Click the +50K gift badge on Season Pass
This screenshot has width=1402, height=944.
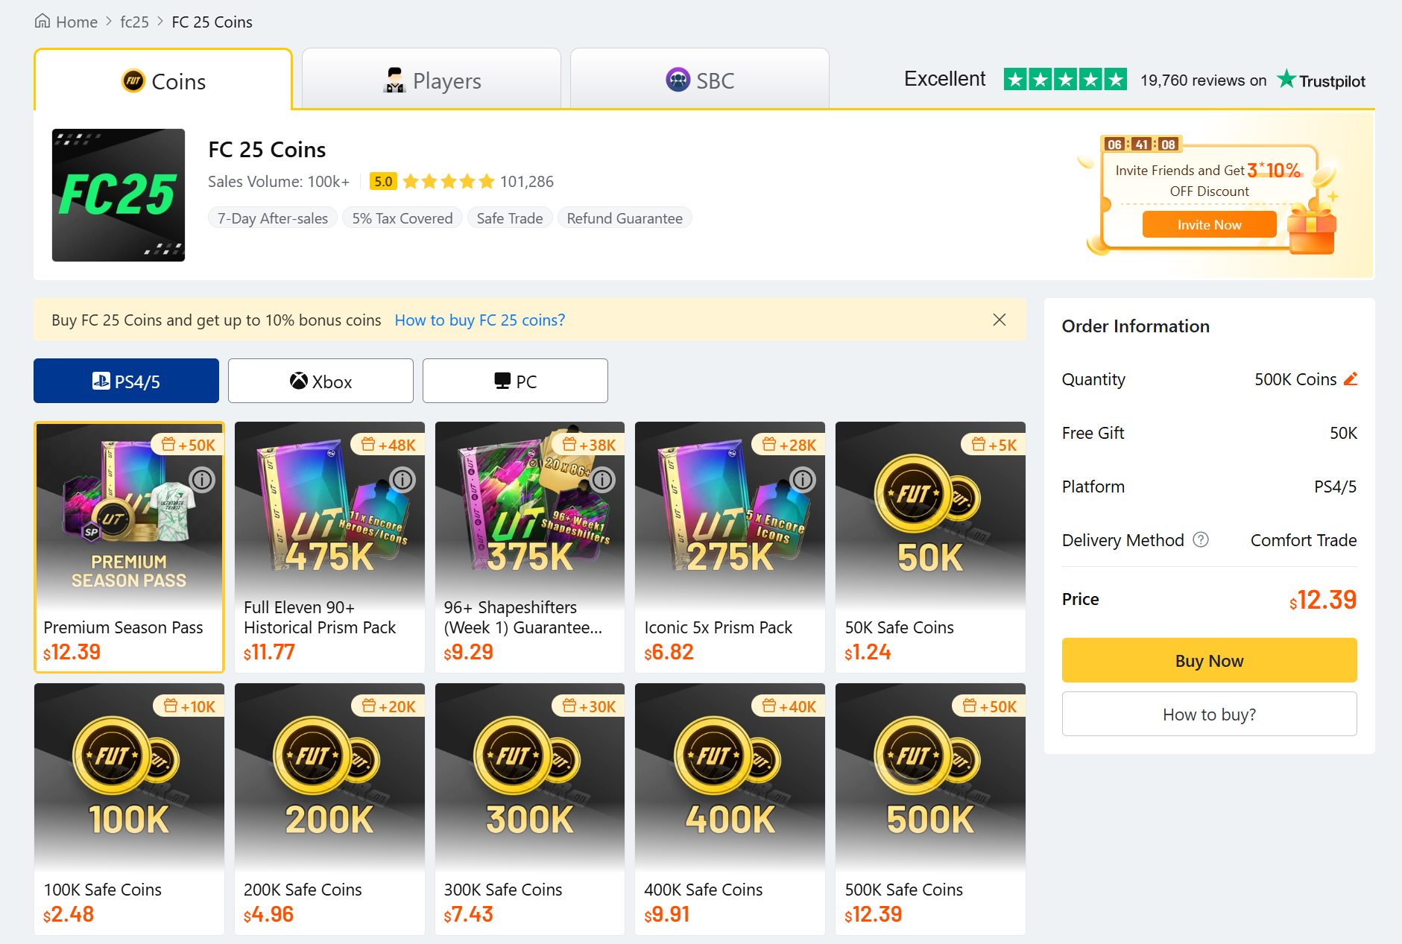coord(188,445)
